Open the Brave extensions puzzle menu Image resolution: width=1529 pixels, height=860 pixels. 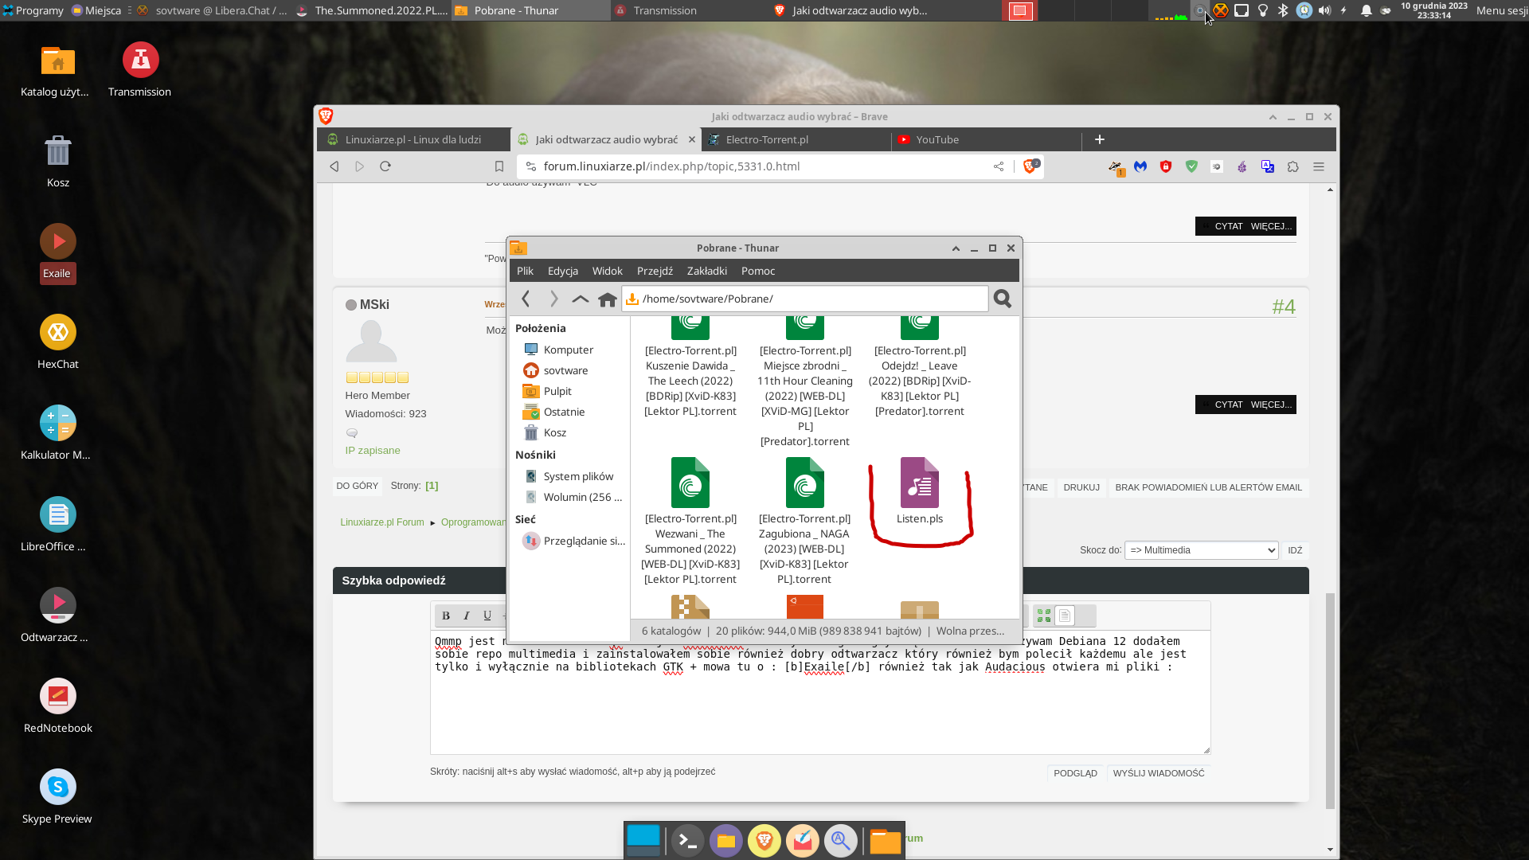pos(1293,166)
